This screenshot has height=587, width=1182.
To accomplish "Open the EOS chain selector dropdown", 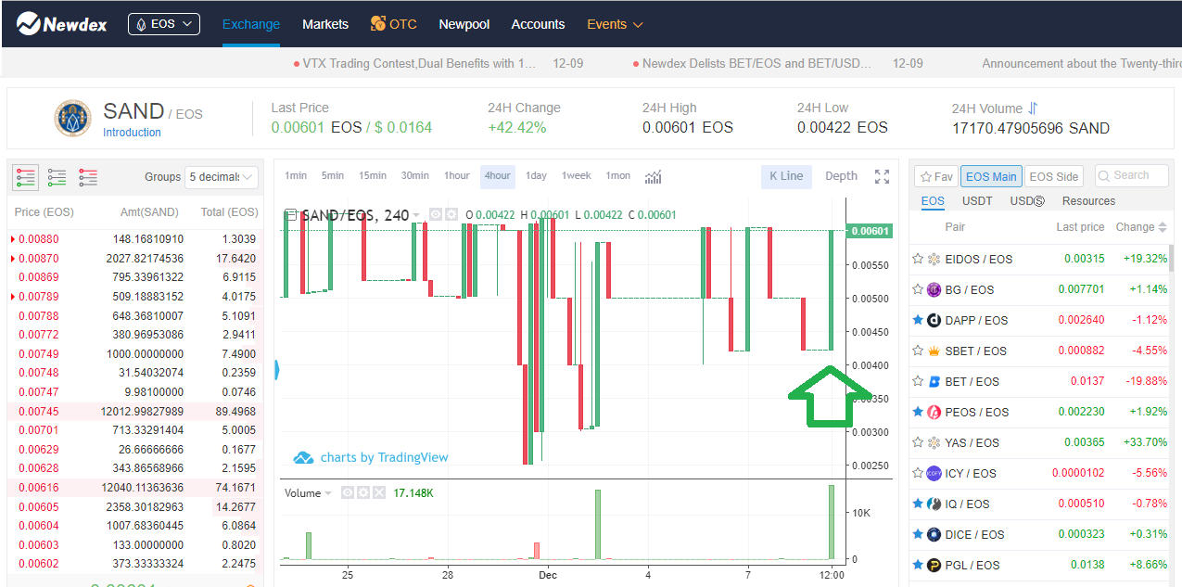I will click(x=164, y=24).
